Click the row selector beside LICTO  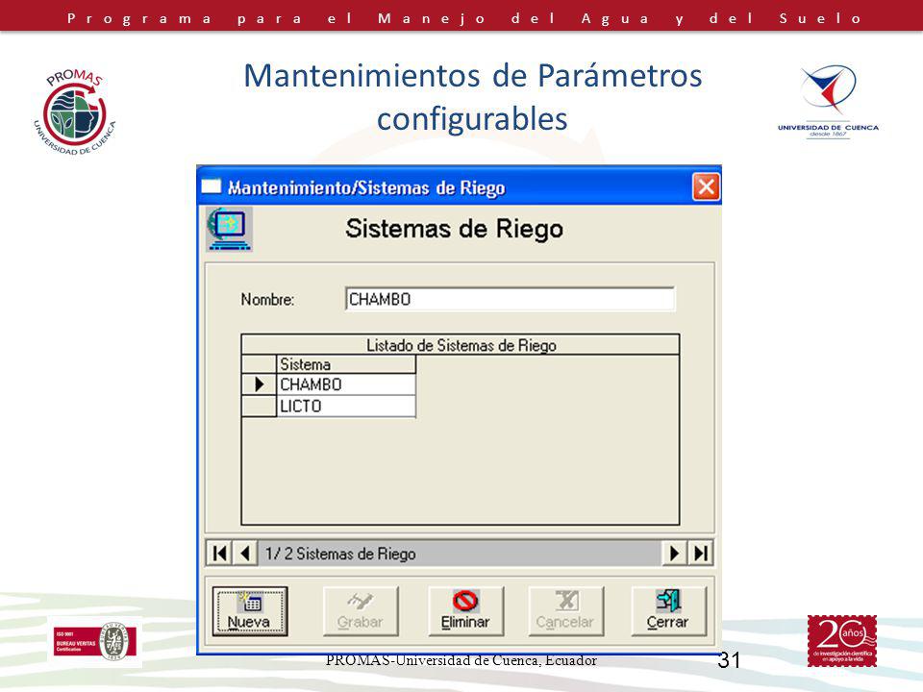click(x=259, y=406)
